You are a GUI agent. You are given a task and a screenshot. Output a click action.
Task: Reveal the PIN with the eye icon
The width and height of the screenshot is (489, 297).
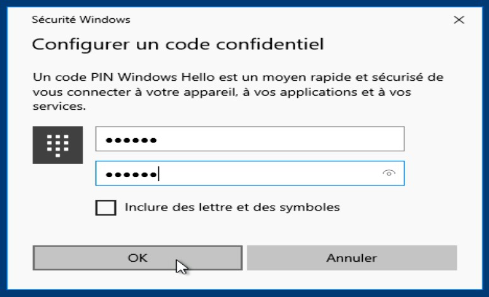[x=390, y=173]
